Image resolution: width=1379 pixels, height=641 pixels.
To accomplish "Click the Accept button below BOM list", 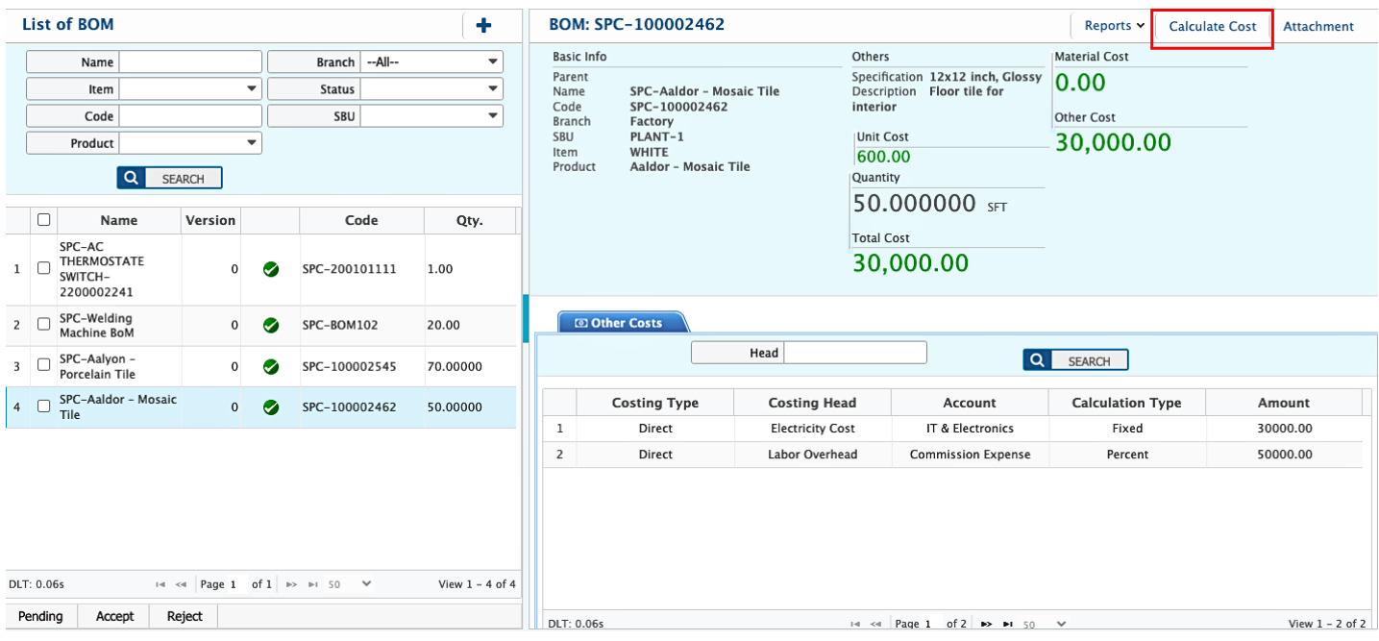I will 114,616.
